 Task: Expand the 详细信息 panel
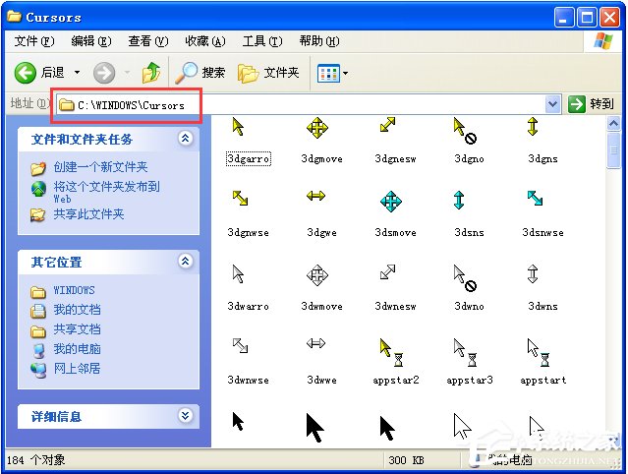(185, 416)
